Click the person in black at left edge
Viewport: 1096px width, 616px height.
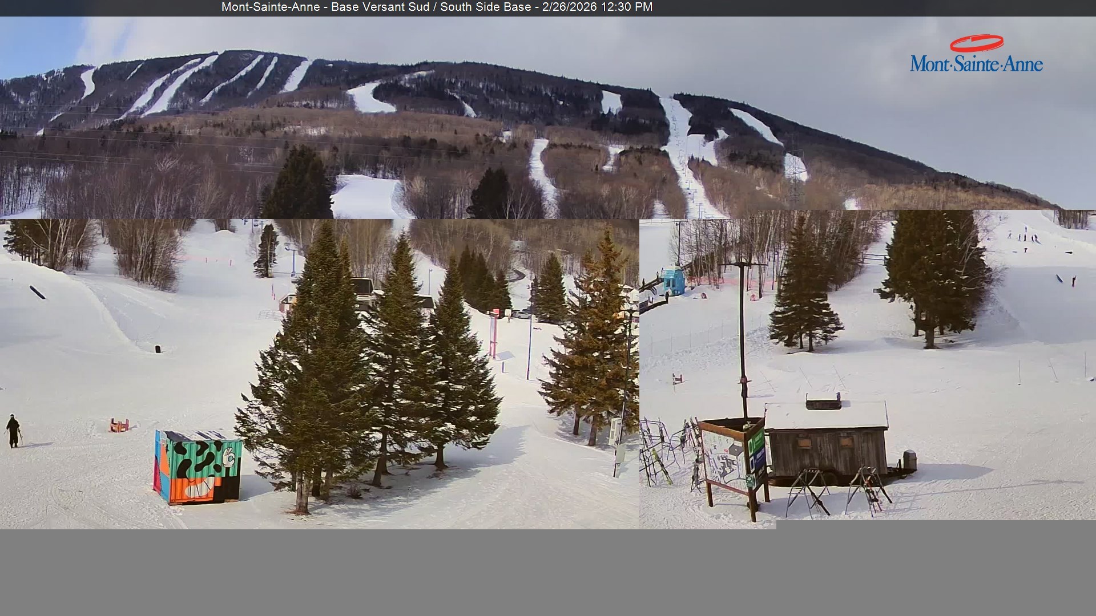pos(13,431)
